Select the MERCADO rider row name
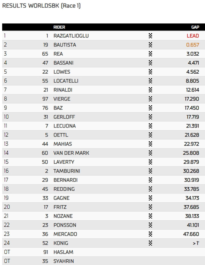205x265 pixels. [x=65, y=234]
